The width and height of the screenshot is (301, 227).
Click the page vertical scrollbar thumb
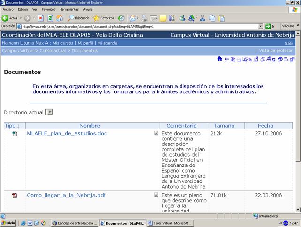click(298, 98)
